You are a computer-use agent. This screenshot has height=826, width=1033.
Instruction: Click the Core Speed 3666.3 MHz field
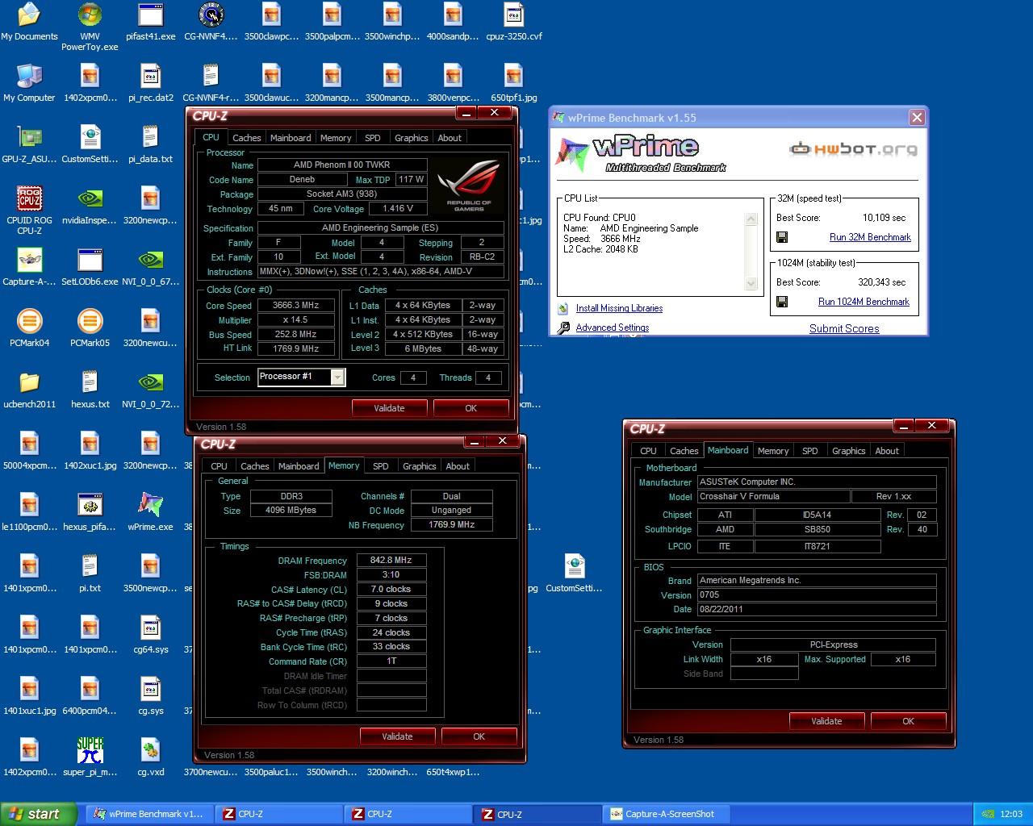[295, 306]
